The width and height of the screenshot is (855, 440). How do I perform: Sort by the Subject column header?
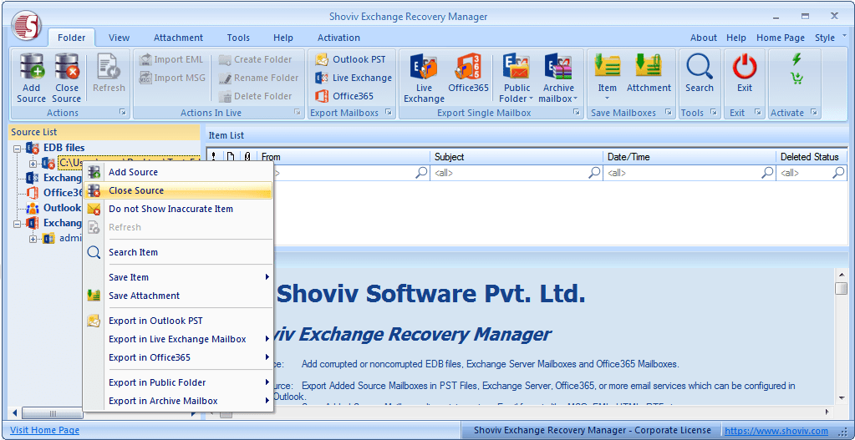click(516, 157)
